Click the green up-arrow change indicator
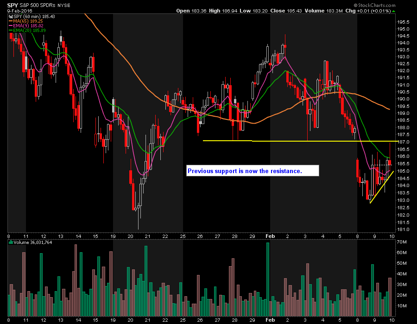This screenshot has height=324, width=417. pyautogui.click(x=393, y=11)
